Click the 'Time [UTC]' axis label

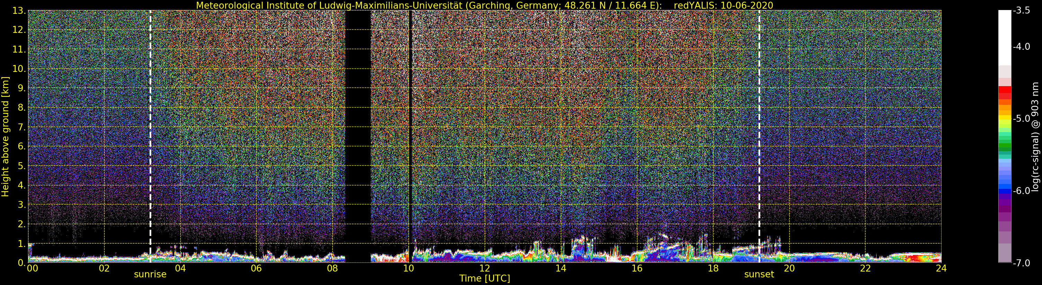485,278
